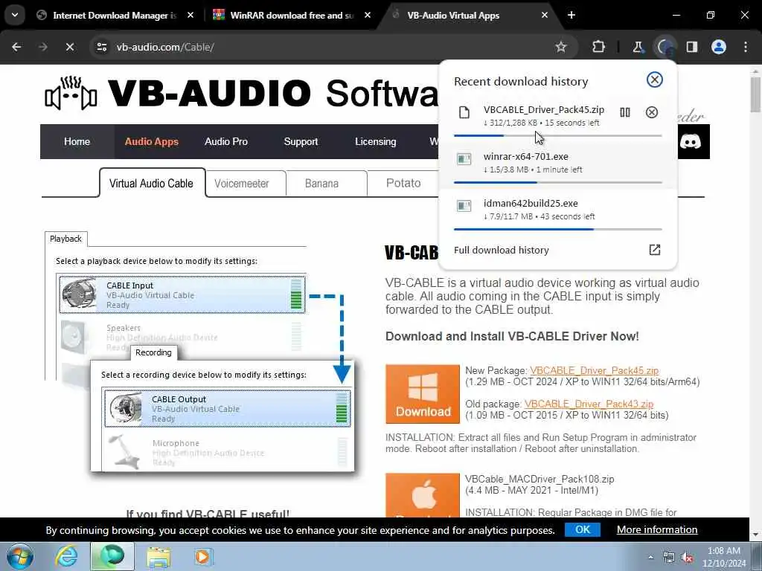The width and height of the screenshot is (762, 571).
Task: Close the Recent download history popup
Action: 655,80
